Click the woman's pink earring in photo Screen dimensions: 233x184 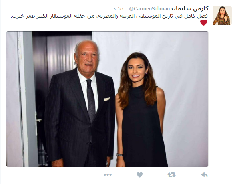[x=146, y=73]
